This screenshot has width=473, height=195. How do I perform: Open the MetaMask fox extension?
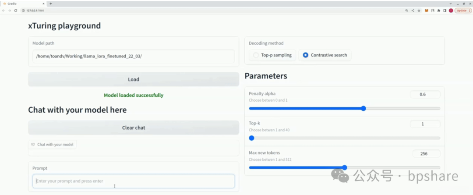pos(426,10)
